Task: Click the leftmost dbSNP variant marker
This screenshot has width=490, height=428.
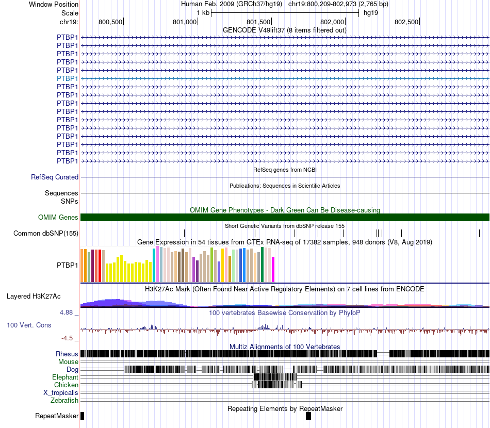Action: coord(184,233)
